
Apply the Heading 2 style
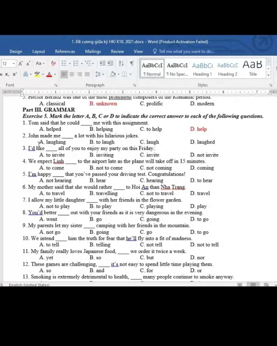point(227,69)
